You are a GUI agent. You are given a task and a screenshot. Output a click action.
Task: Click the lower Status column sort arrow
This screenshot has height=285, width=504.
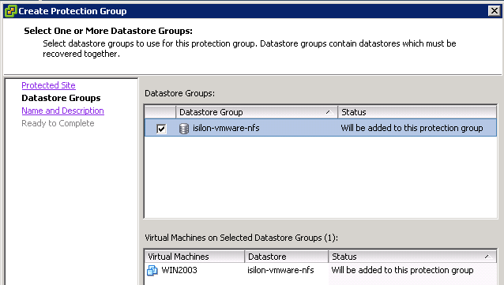488,257
